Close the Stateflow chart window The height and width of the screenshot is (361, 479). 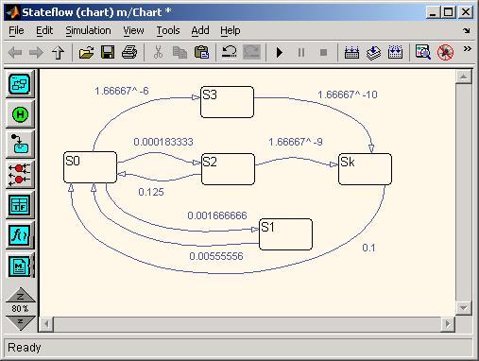[466, 12]
